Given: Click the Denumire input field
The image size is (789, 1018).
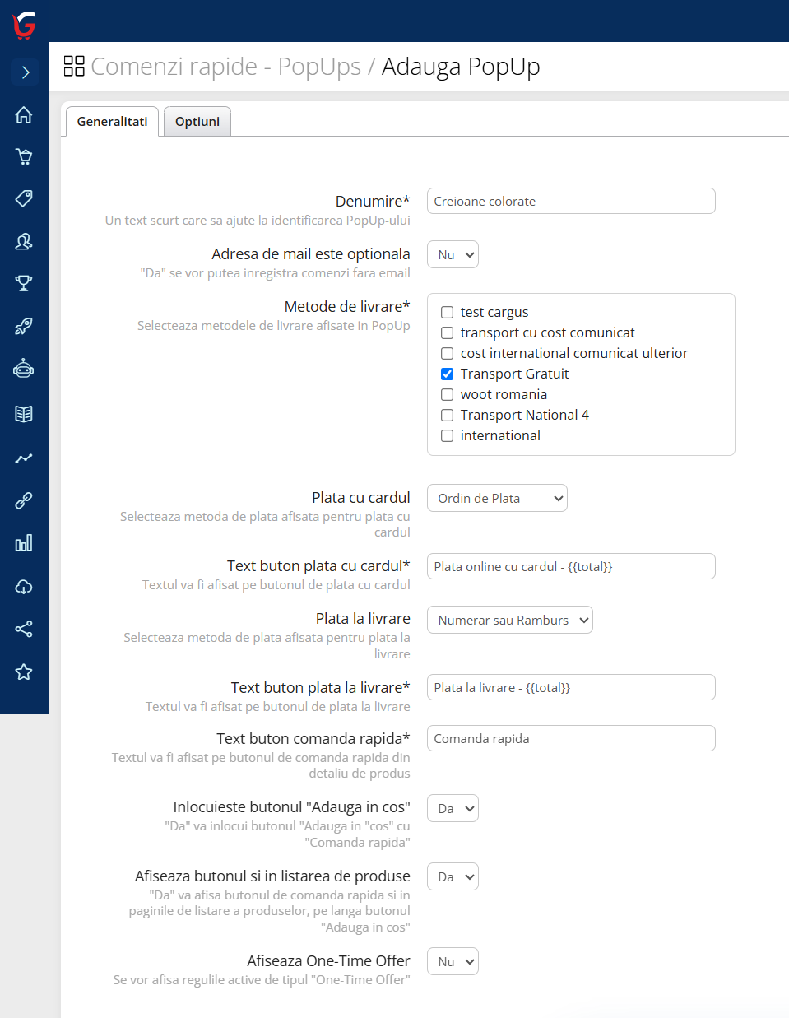Looking at the screenshot, I should click(x=571, y=202).
